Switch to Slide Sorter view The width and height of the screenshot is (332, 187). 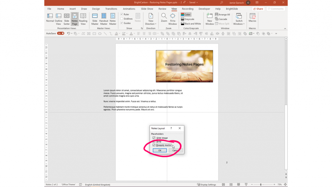pyautogui.click(x=66, y=19)
